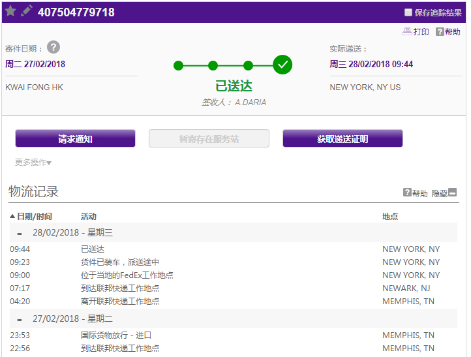
Task: Click the hide minus icon beside 隐藏
Action: [x=452, y=193]
